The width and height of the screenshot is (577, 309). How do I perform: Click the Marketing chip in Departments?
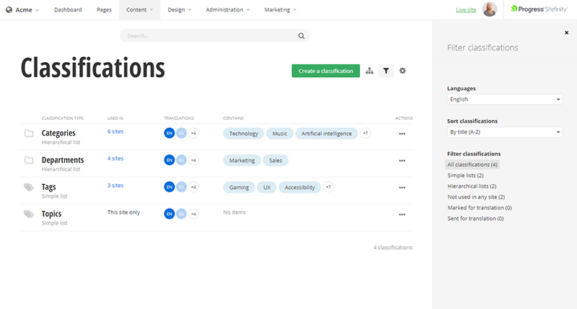[242, 160]
